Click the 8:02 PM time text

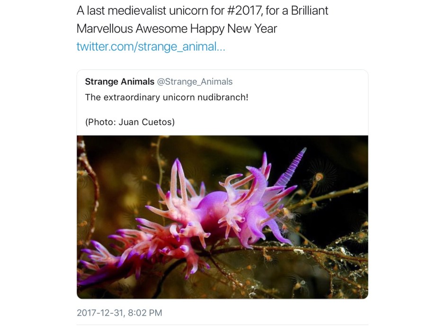[145, 313]
